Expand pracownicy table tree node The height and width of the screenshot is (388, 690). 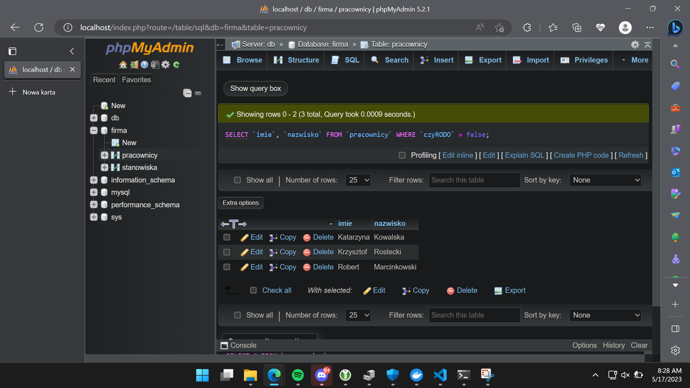coord(105,156)
